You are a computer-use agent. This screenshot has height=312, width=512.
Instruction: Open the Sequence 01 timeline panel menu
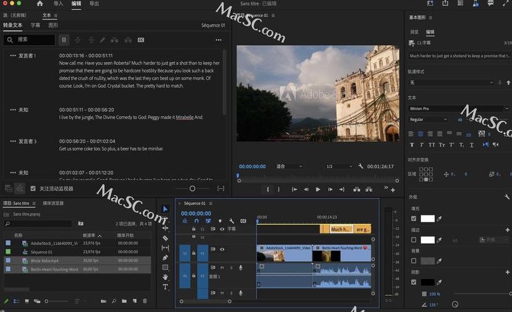(211, 203)
